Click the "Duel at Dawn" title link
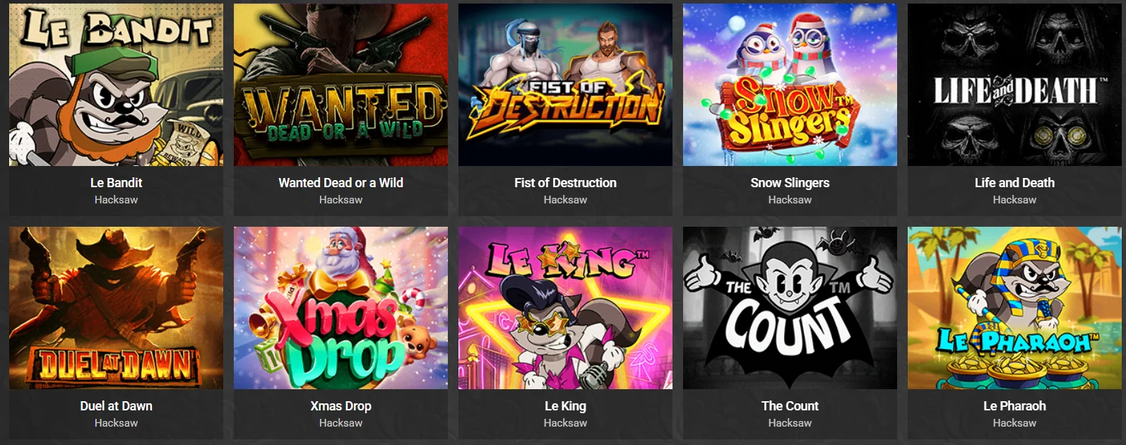The image size is (1126, 445). coord(116,406)
